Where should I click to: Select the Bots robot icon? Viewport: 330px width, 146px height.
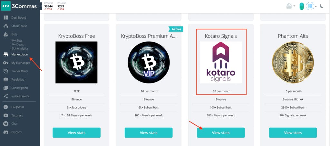click(x=5, y=34)
